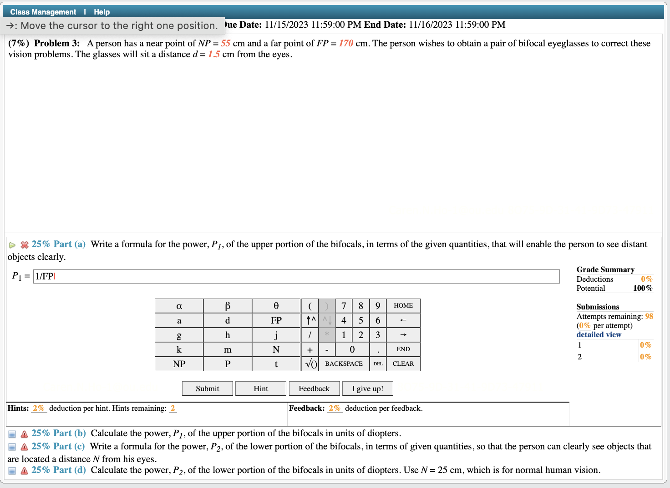Insert minus sign from keypad

327,349
